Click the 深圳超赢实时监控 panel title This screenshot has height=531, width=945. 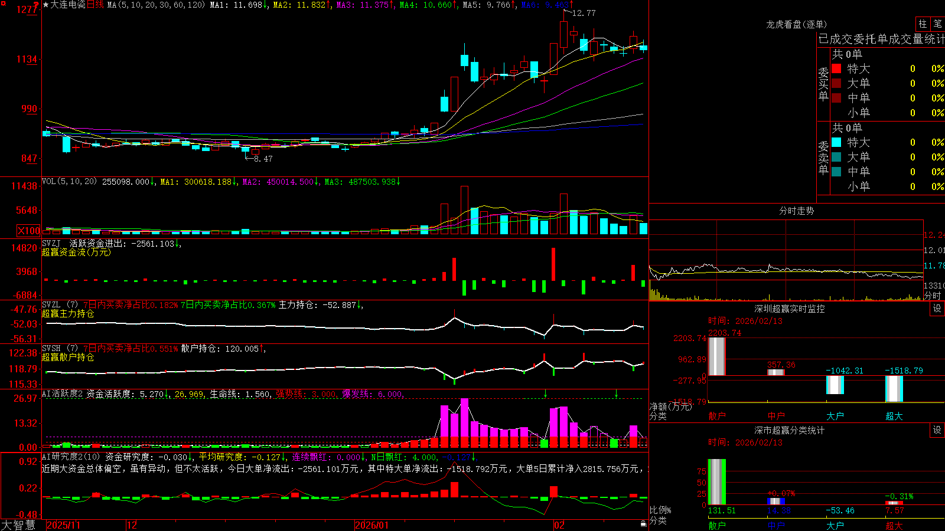[x=789, y=309]
